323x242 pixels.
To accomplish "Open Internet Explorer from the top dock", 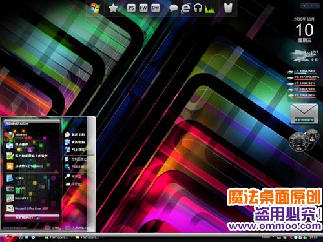I will (185, 8).
